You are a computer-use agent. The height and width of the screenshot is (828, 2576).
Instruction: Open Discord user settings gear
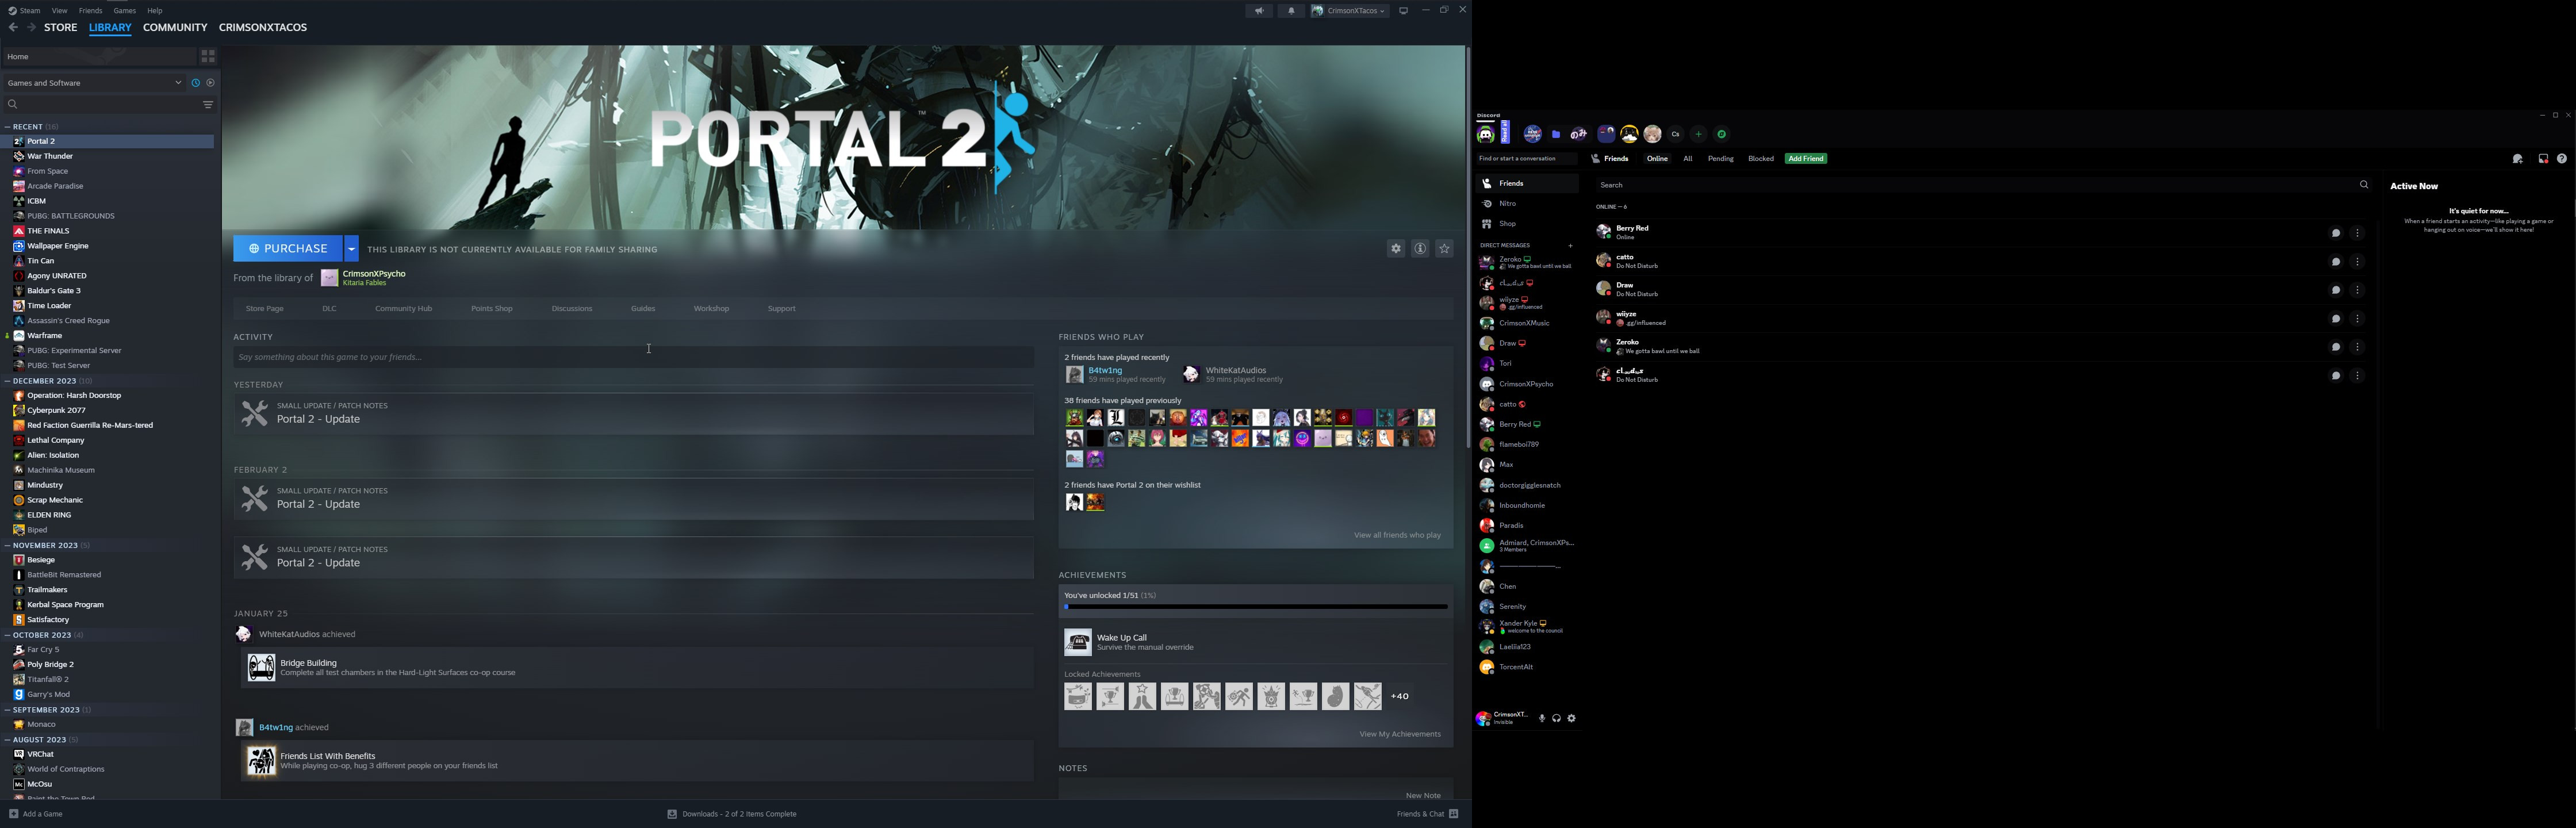click(x=1571, y=719)
